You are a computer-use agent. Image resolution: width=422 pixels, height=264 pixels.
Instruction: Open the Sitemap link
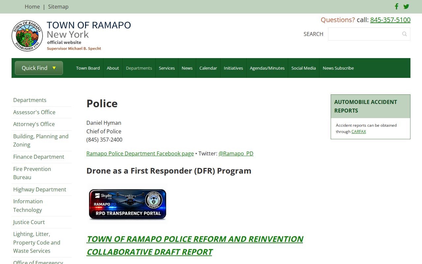point(58,7)
